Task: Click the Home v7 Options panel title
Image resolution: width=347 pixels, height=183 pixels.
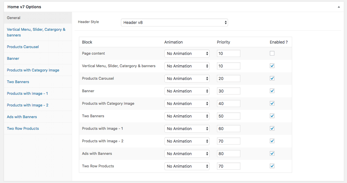Action: [24, 7]
